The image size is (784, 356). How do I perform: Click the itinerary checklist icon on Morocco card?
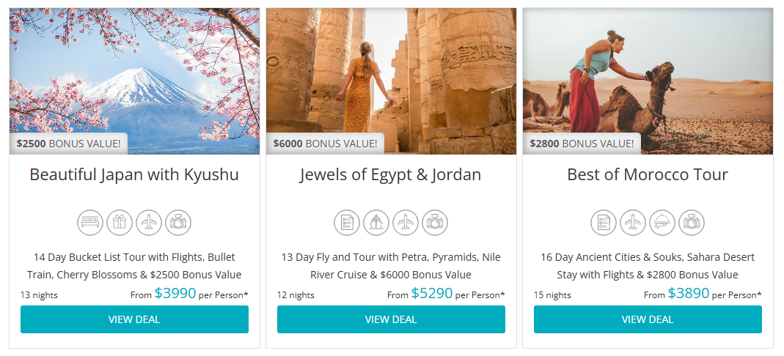(604, 223)
